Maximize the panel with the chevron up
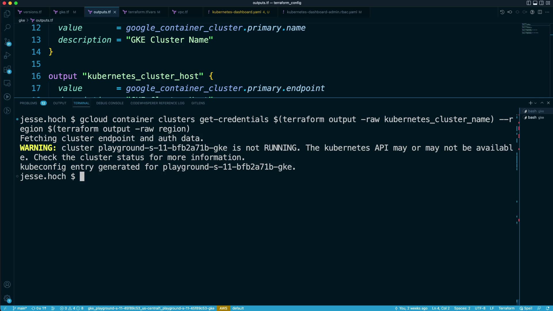The image size is (553, 311). point(542,103)
